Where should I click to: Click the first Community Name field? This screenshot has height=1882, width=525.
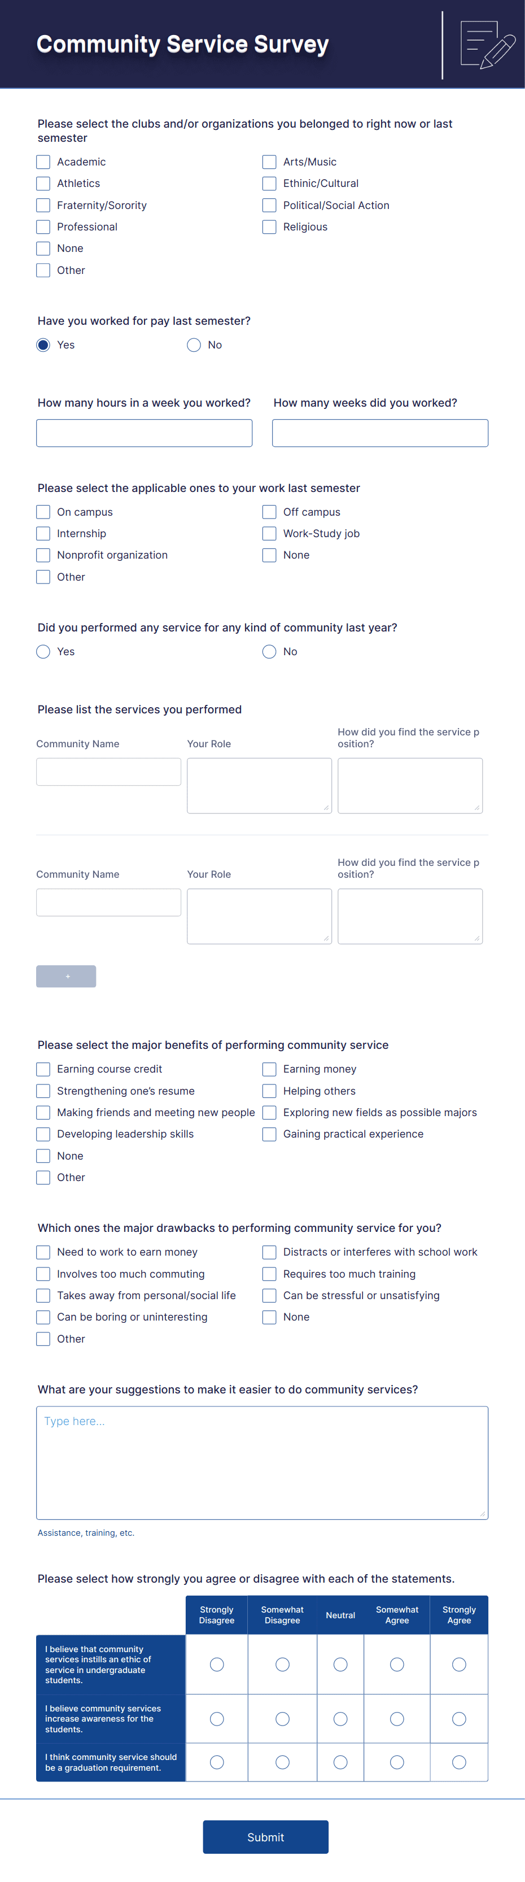click(x=109, y=772)
